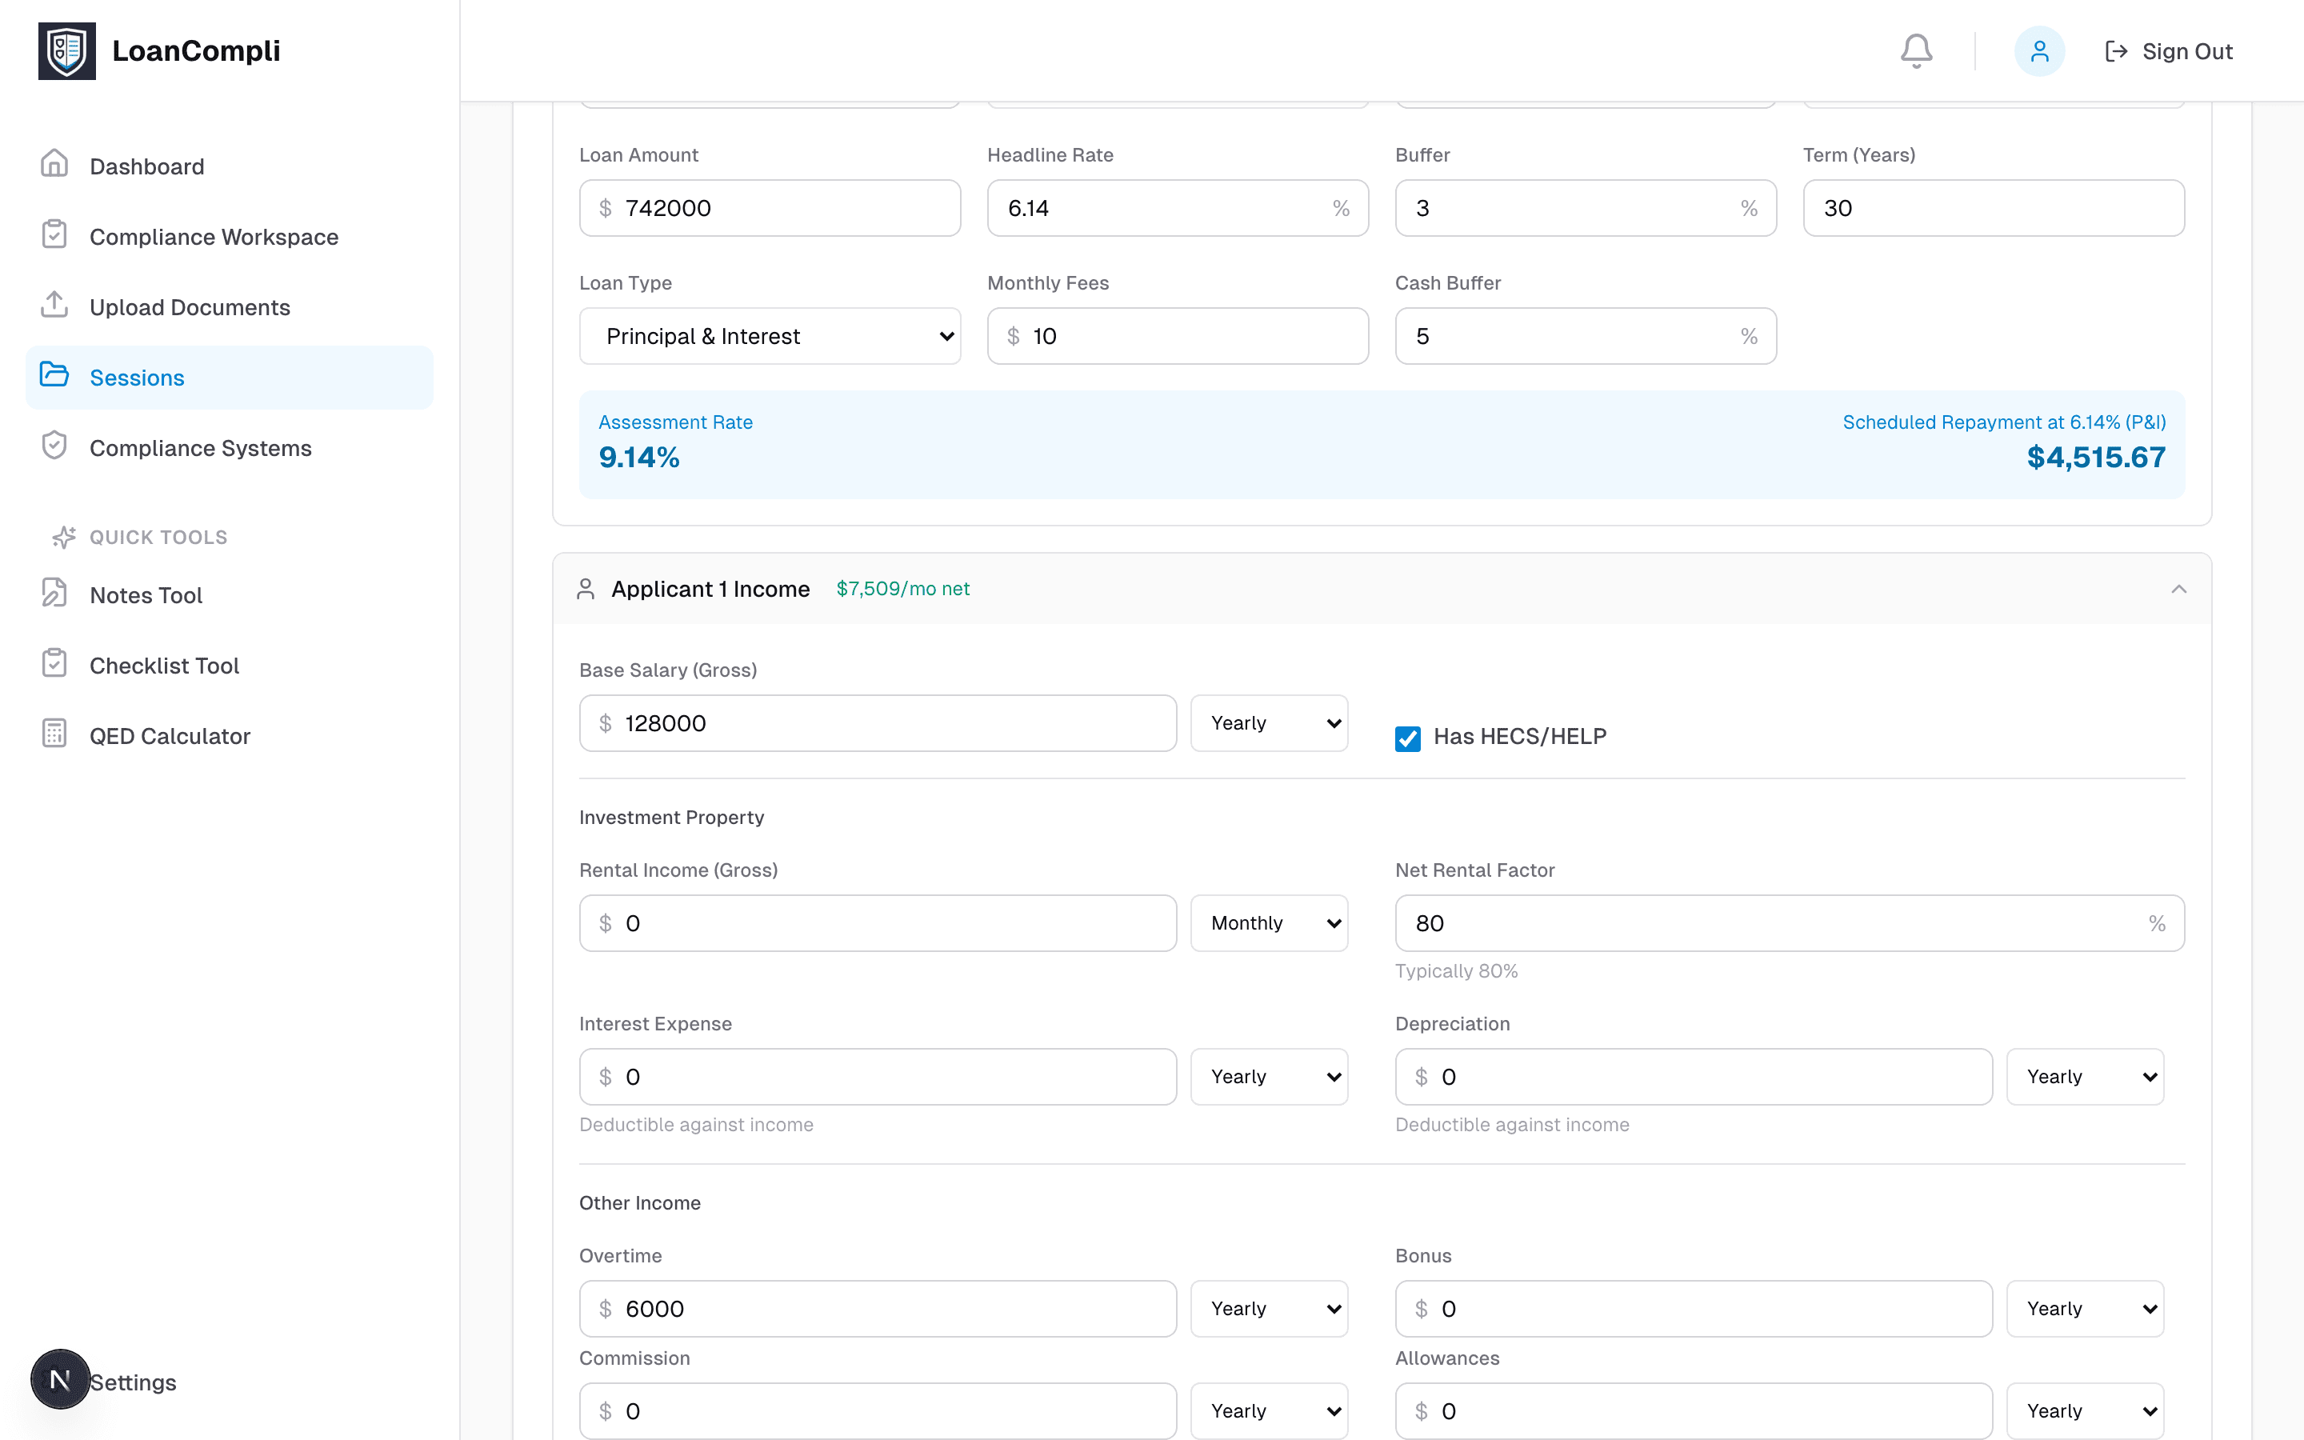Uncheck the Has HECS/HELP checkbox
2304x1440 pixels.
[x=1407, y=738]
